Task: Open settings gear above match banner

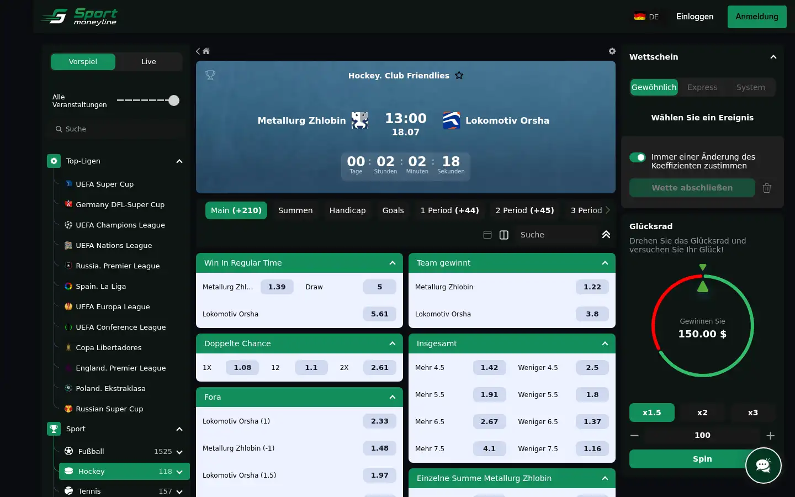Action: 612,51
